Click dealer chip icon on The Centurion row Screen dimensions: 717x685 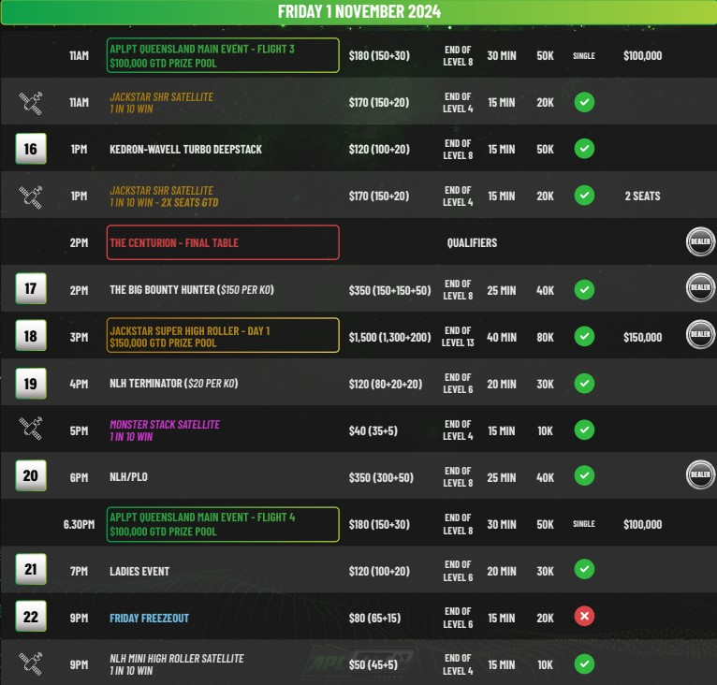coord(700,241)
